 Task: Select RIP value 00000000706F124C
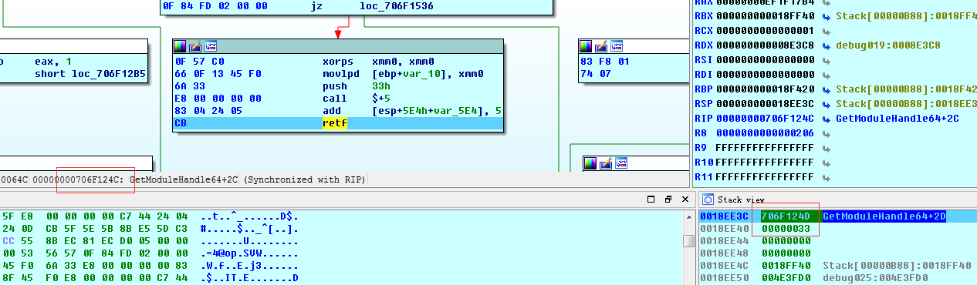point(766,119)
